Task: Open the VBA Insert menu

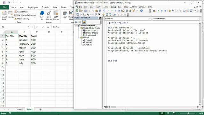Action: pos(98,7)
